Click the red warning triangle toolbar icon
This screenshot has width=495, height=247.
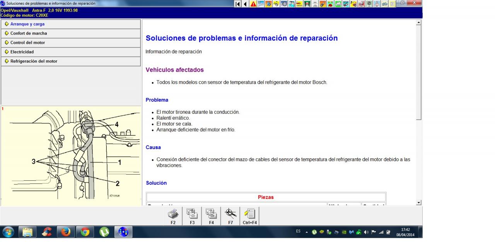253,4
